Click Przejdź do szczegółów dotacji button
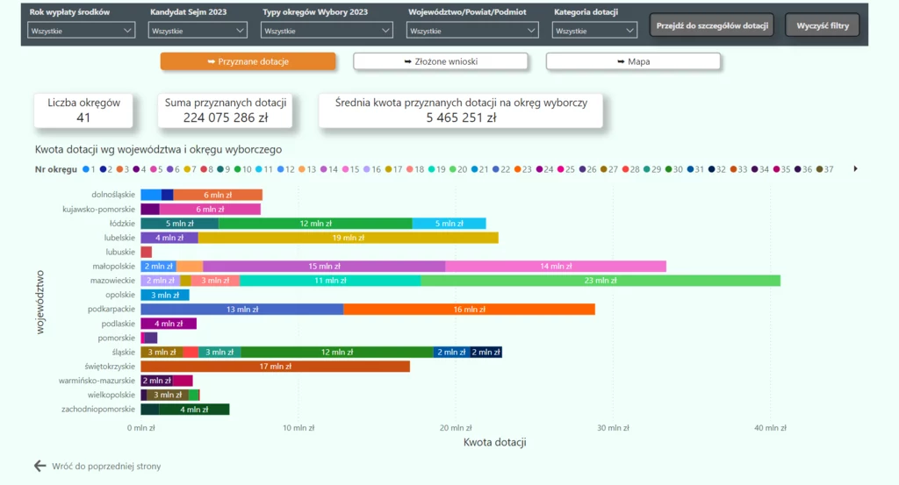 point(712,25)
